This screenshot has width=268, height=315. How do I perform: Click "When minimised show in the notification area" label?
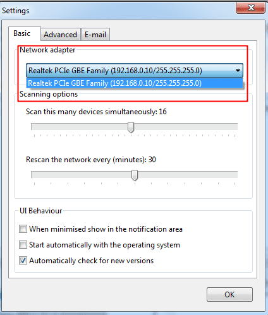click(x=106, y=229)
